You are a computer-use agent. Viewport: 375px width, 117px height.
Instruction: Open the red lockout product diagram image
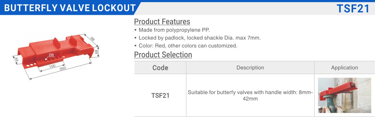56,56
